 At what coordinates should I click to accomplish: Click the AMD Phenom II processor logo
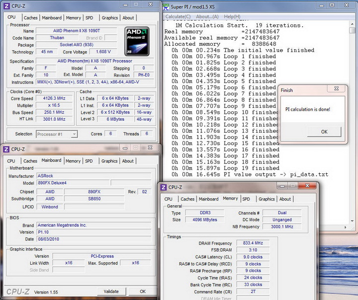(x=137, y=41)
